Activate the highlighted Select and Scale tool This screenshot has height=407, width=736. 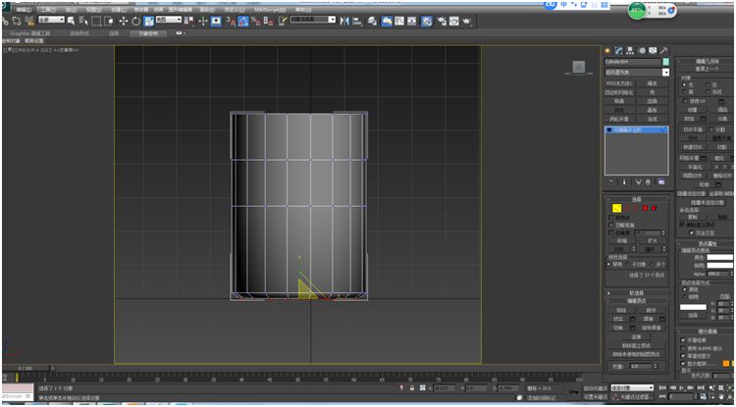[x=149, y=21]
